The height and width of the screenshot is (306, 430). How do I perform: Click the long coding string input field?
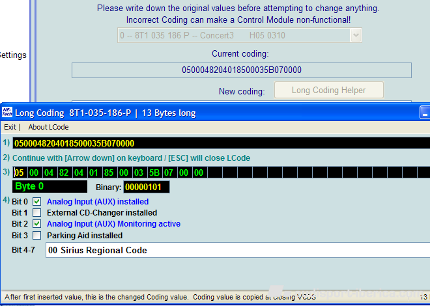[x=220, y=143]
